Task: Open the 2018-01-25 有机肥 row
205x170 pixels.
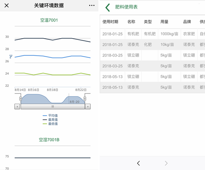Action: [149, 34]
